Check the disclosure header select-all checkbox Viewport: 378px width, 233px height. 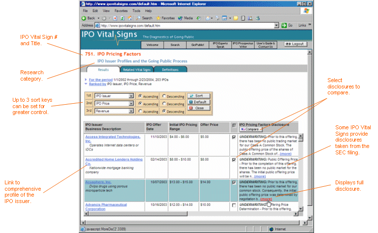234,125
